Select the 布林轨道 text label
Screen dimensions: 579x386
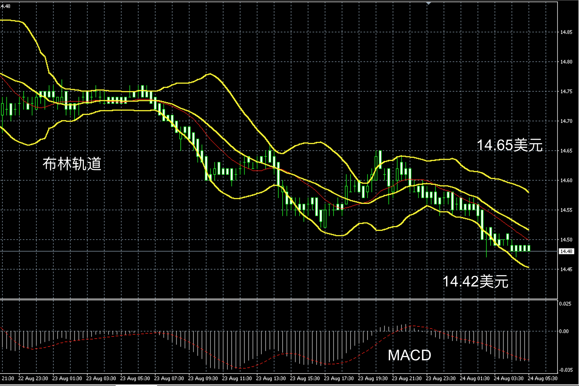pyautogui.click(x=72, y=164)
